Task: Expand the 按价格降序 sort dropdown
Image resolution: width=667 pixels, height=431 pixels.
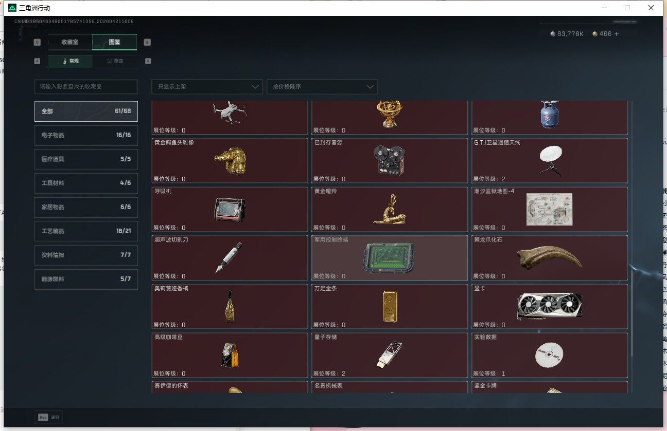Action: pos(322,87)
